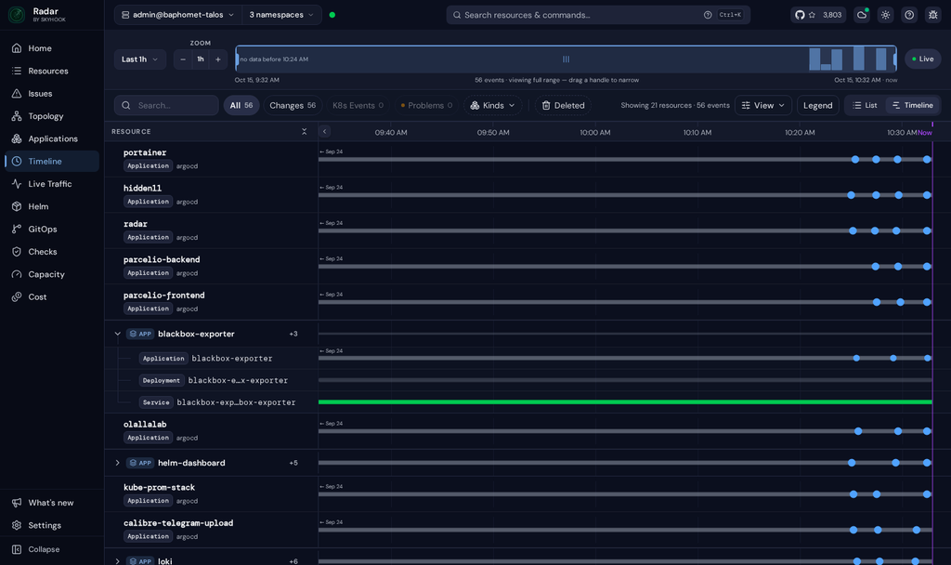951x565 pixels.
Task: Toggle the Deleted filter
Action: (x=563, y=105)
